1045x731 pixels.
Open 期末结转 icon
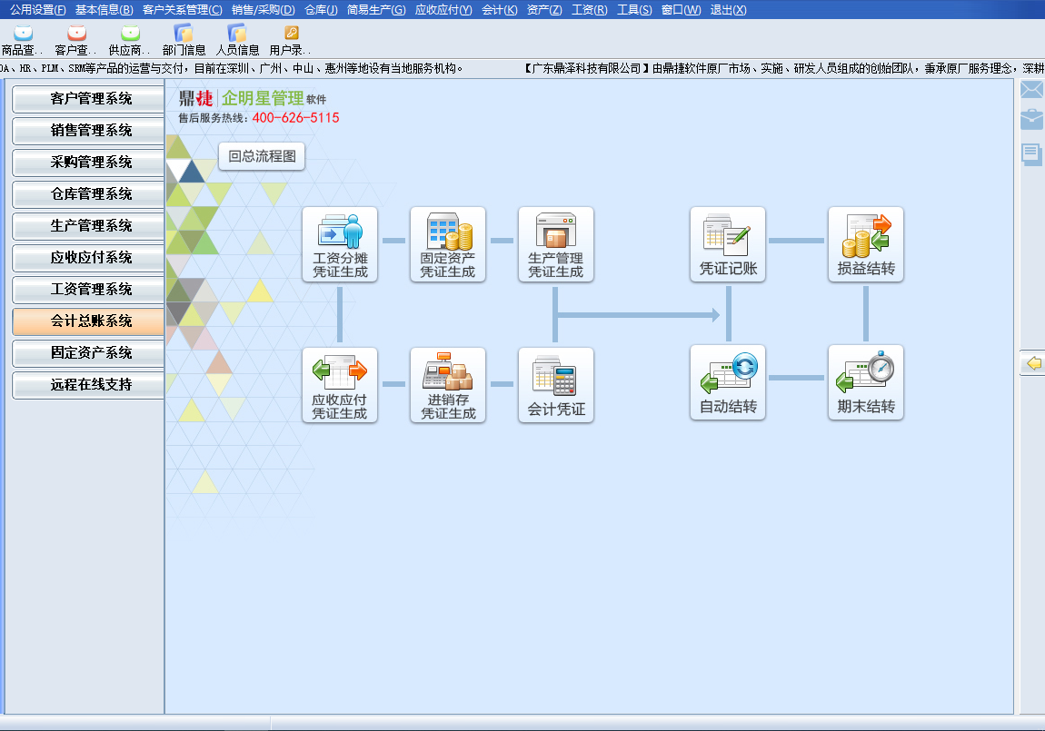click(865, 381)
